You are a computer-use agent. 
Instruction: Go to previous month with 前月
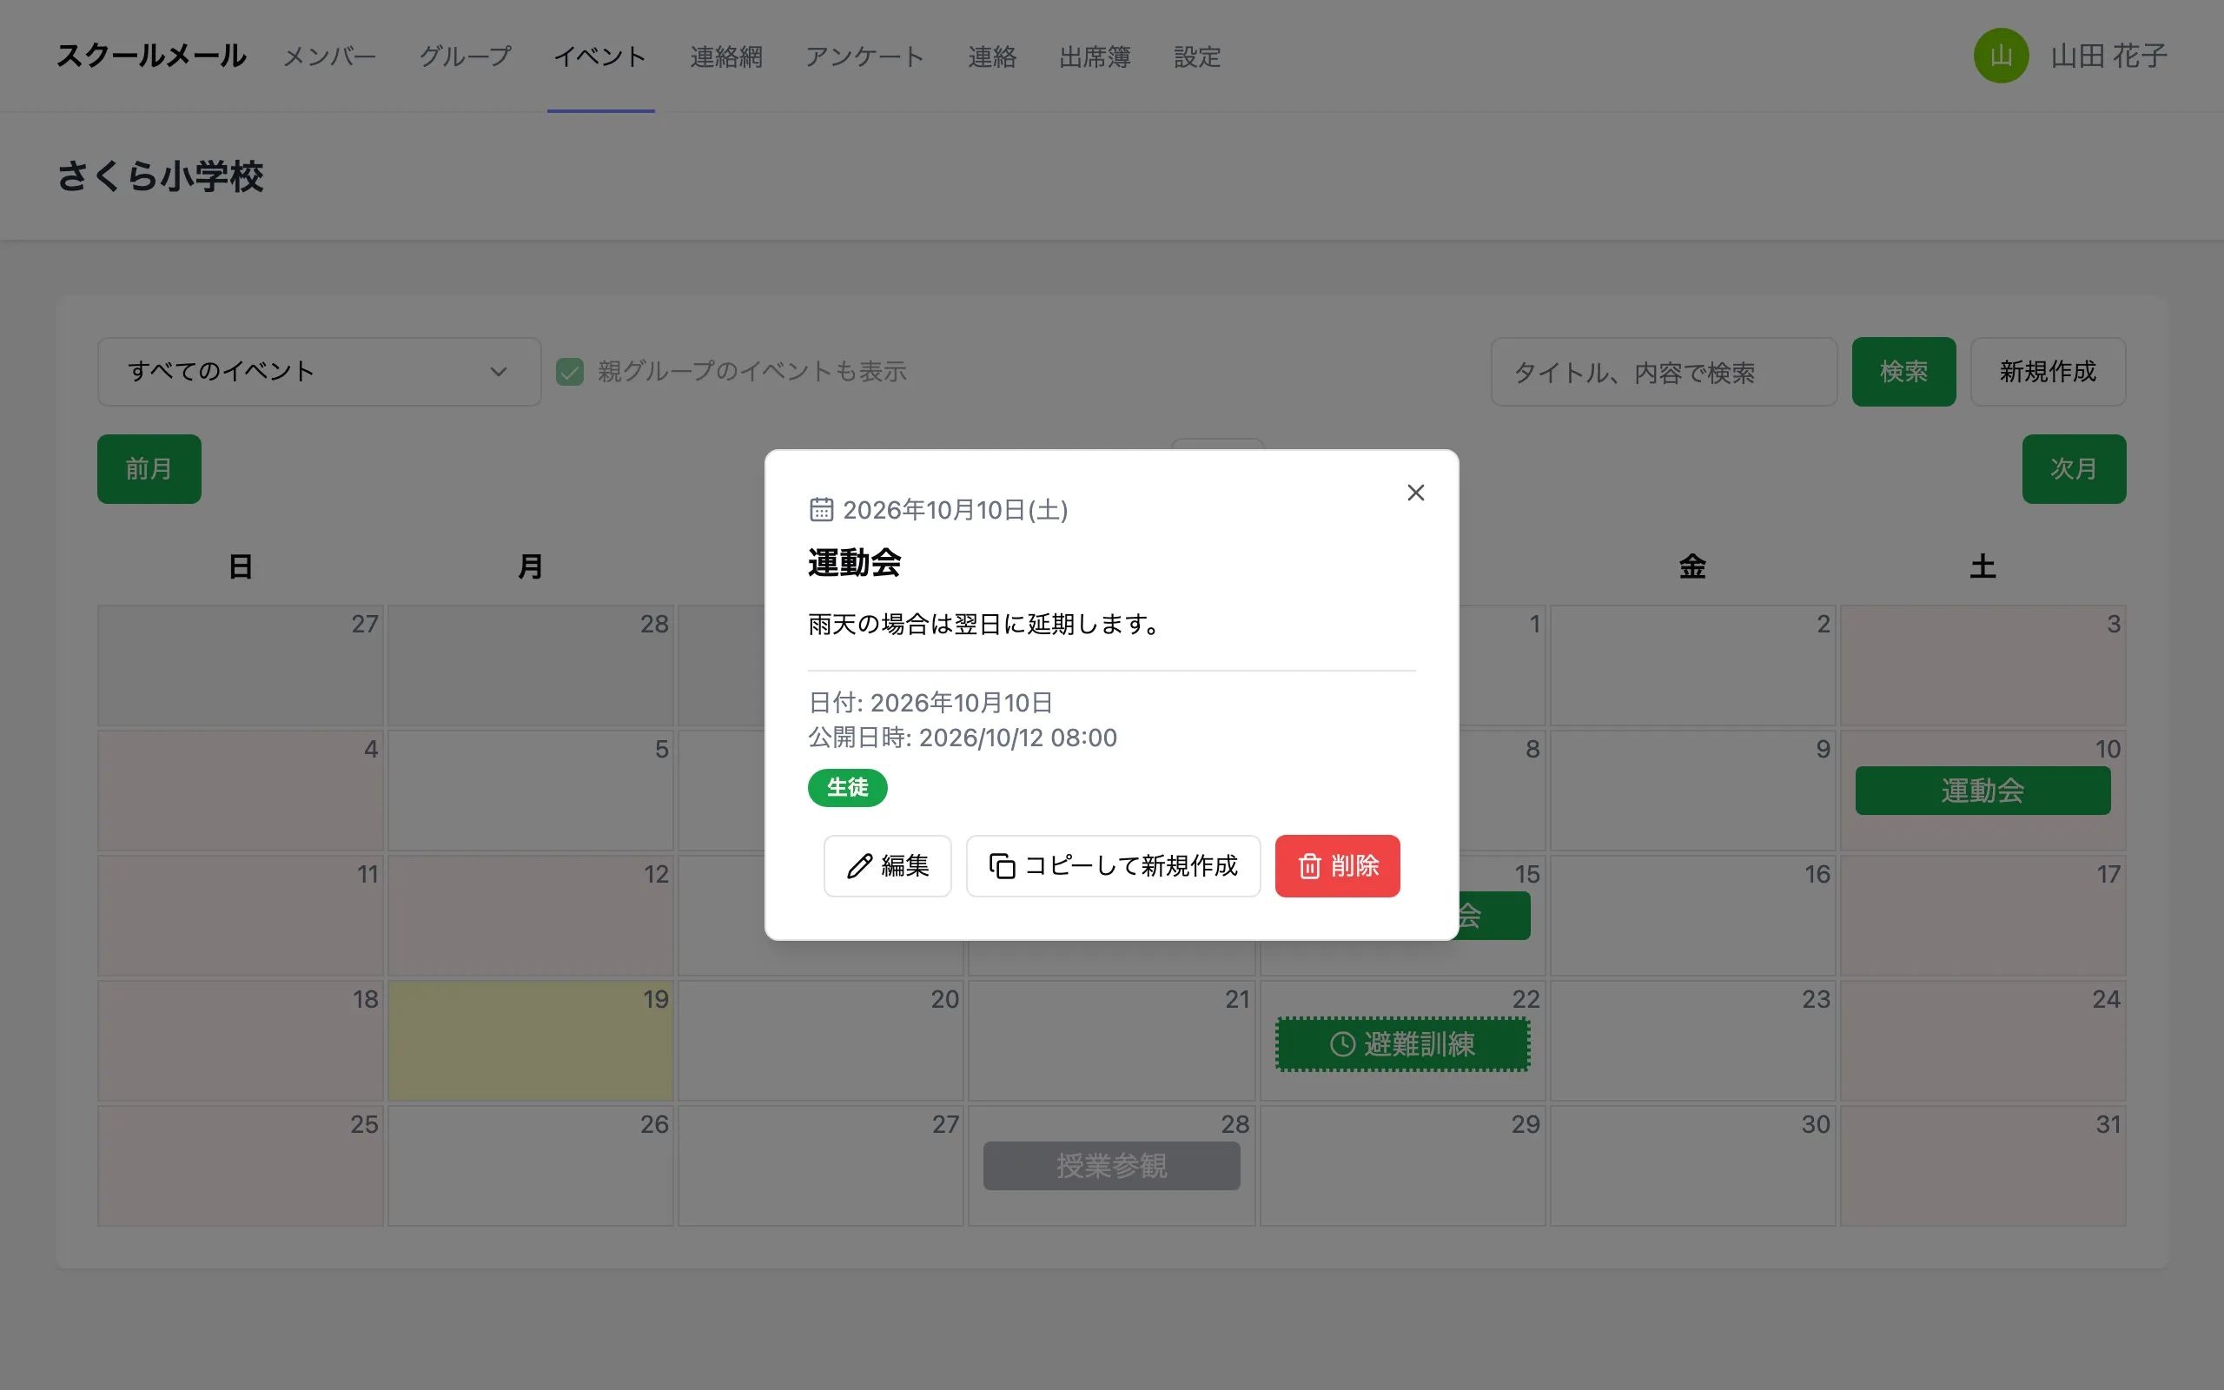[149, 469]
